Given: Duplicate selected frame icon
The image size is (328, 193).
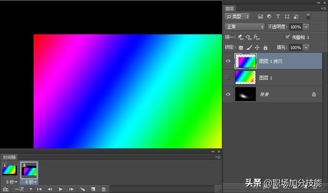Looking at the screenshot, I should (x=93, y=189).
